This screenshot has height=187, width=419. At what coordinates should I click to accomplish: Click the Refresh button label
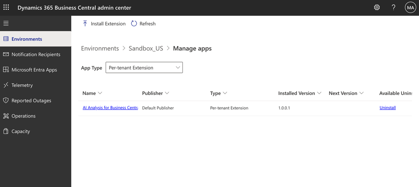147,24
